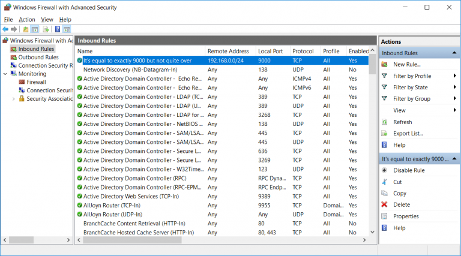
Task: Click Show/Hide Console Tree toolbar icon
Action: click(x=35, y=29)
